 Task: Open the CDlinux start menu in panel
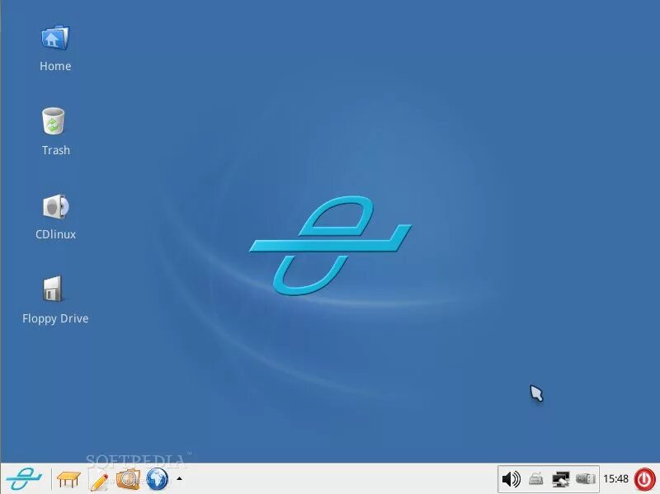coord(24,479)
